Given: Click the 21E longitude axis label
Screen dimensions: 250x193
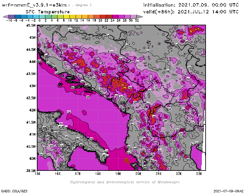Looking at the screenshot, I should (x=159, y=174).
